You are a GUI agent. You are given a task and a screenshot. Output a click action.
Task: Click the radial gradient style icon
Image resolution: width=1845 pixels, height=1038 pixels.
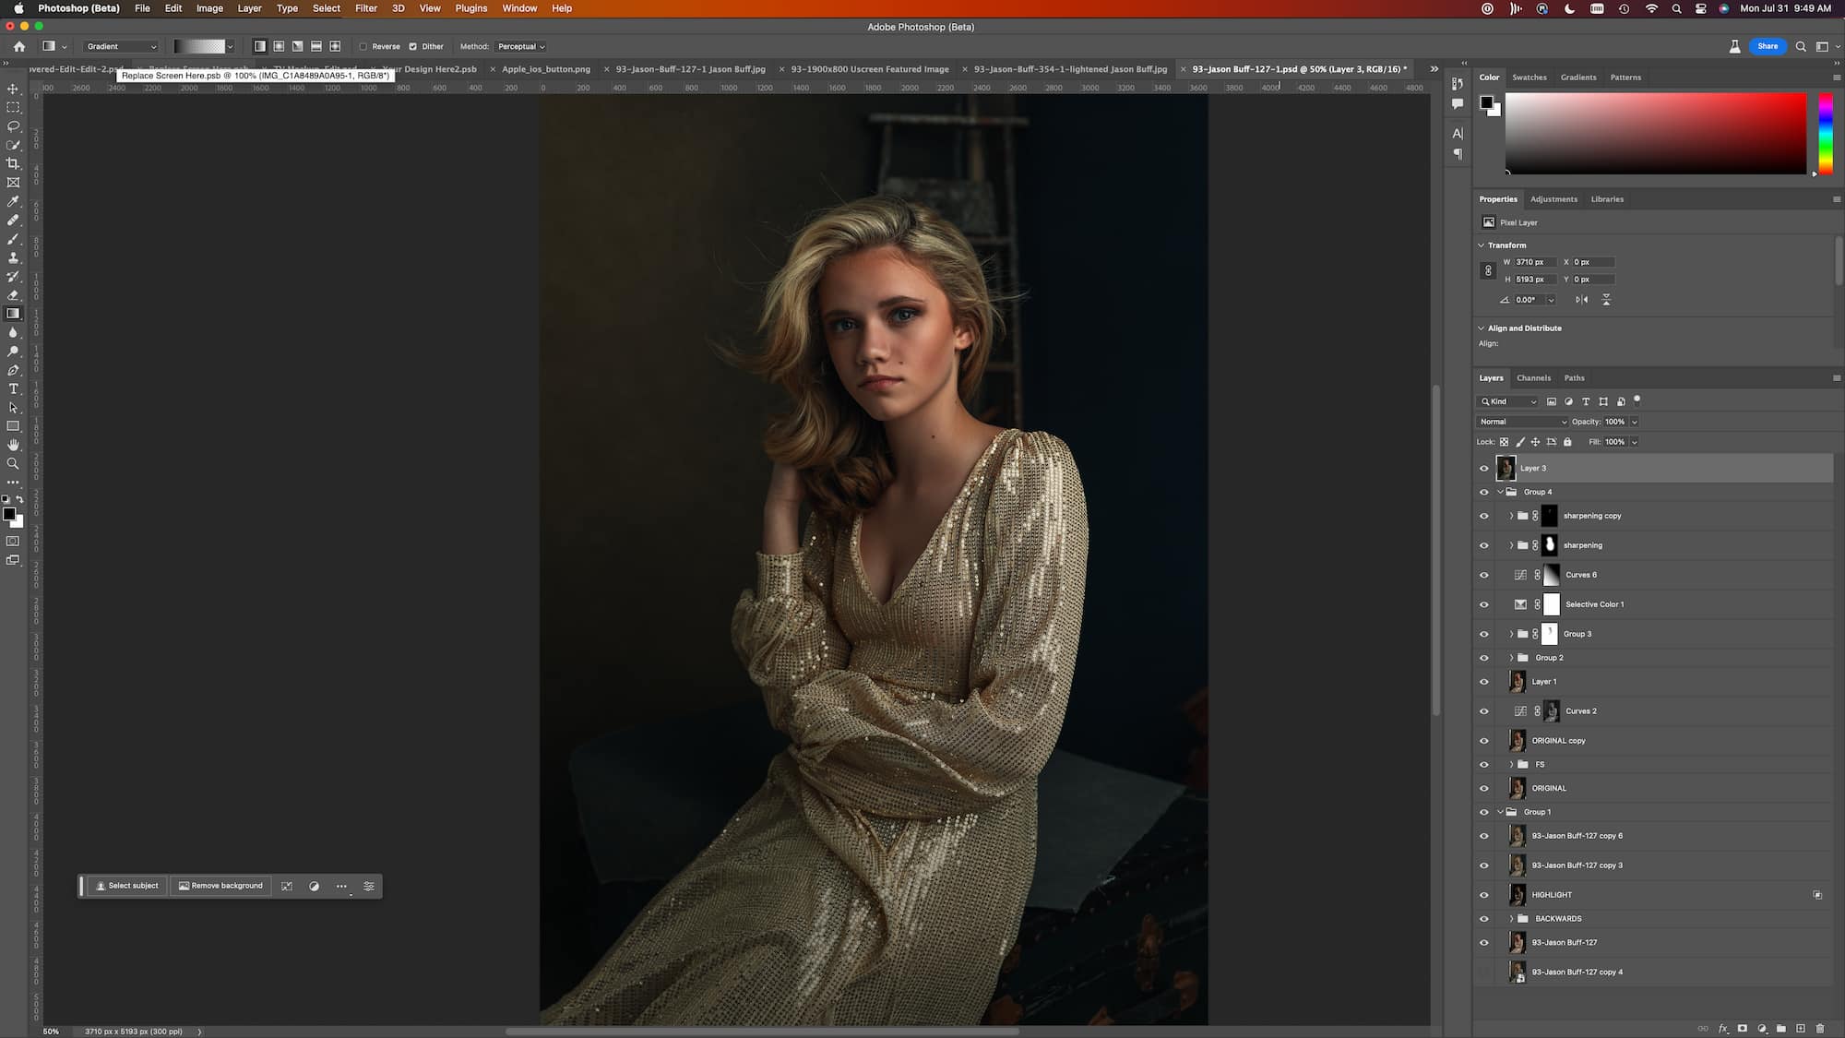point(279,46)
